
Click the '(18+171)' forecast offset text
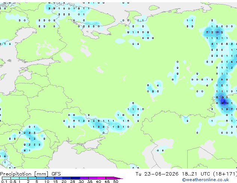[225, 174]
